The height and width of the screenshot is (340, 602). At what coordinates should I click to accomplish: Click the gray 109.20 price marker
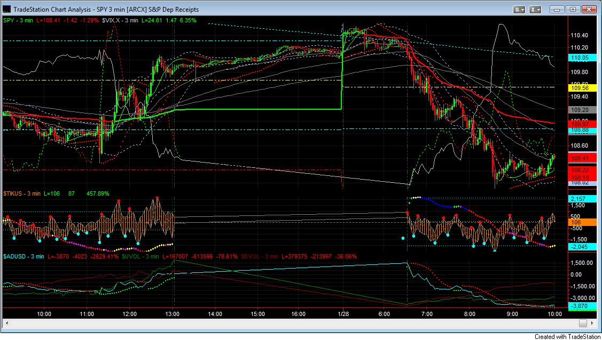click(x=582, y=109)
